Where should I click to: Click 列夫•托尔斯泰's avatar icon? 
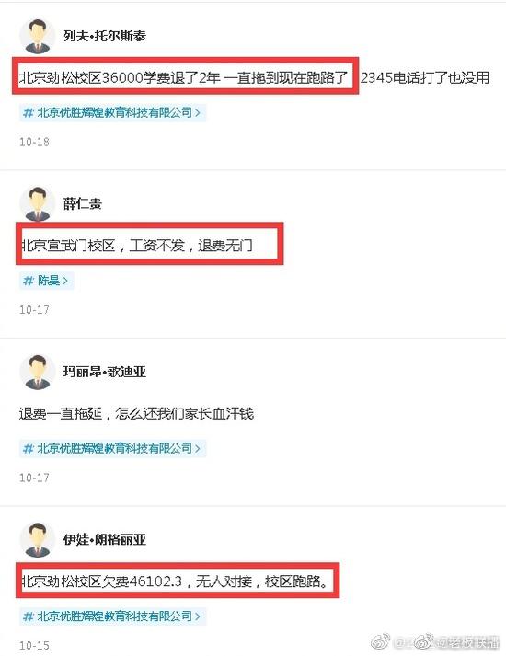pos(38,36)
